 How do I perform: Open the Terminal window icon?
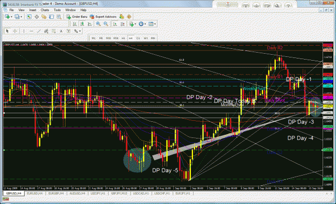pyautogui.click(x=52, y=17)
